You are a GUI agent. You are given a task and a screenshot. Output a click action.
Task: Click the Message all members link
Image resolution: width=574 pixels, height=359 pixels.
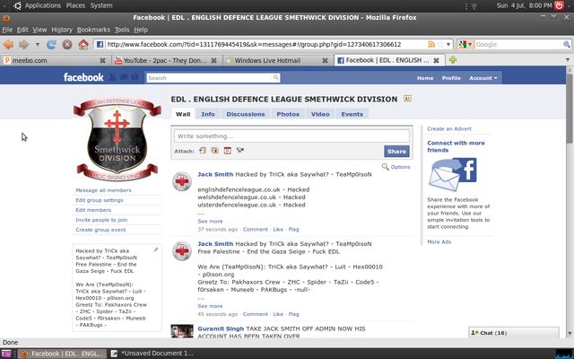coord(103,190)
